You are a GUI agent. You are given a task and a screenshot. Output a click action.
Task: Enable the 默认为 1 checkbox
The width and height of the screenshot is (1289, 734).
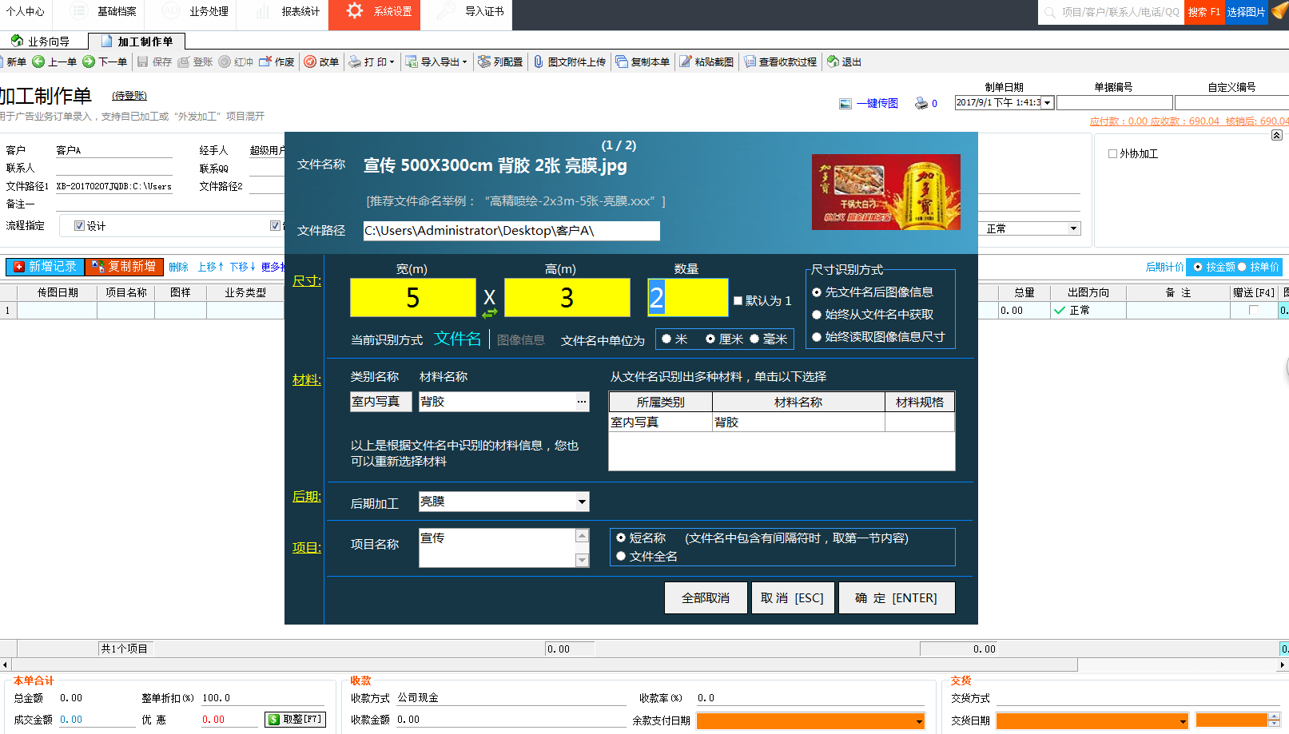tap(738, 300)
